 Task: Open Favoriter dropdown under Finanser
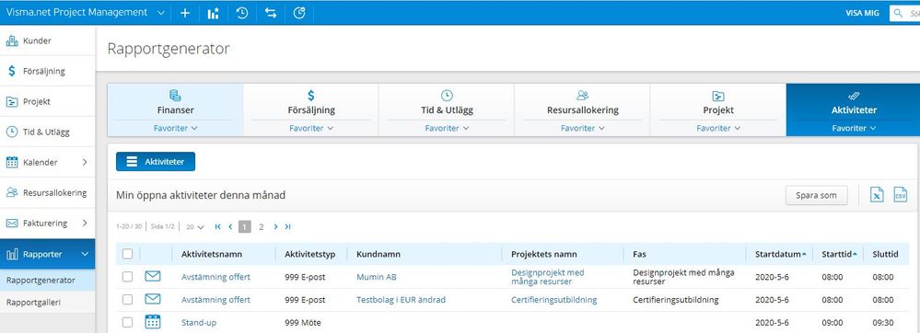pyautogui.click(x=175, y=129)
